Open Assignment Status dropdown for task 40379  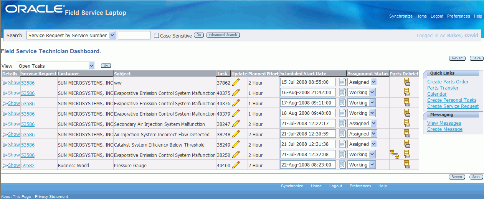361,113
